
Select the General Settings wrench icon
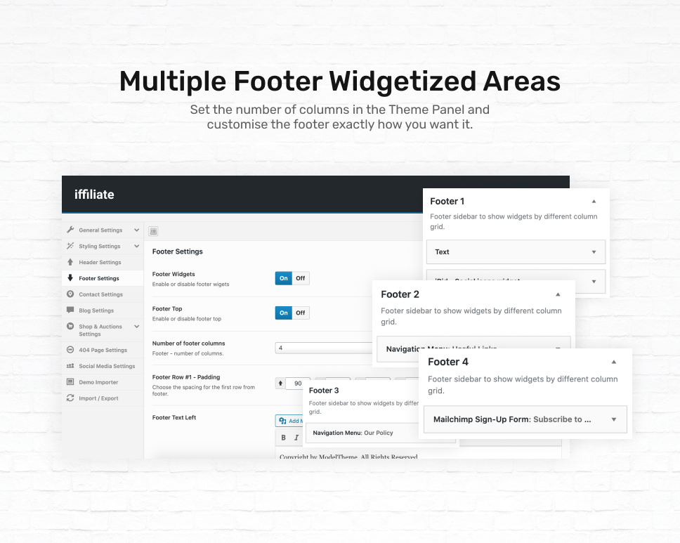pos(70,230)
